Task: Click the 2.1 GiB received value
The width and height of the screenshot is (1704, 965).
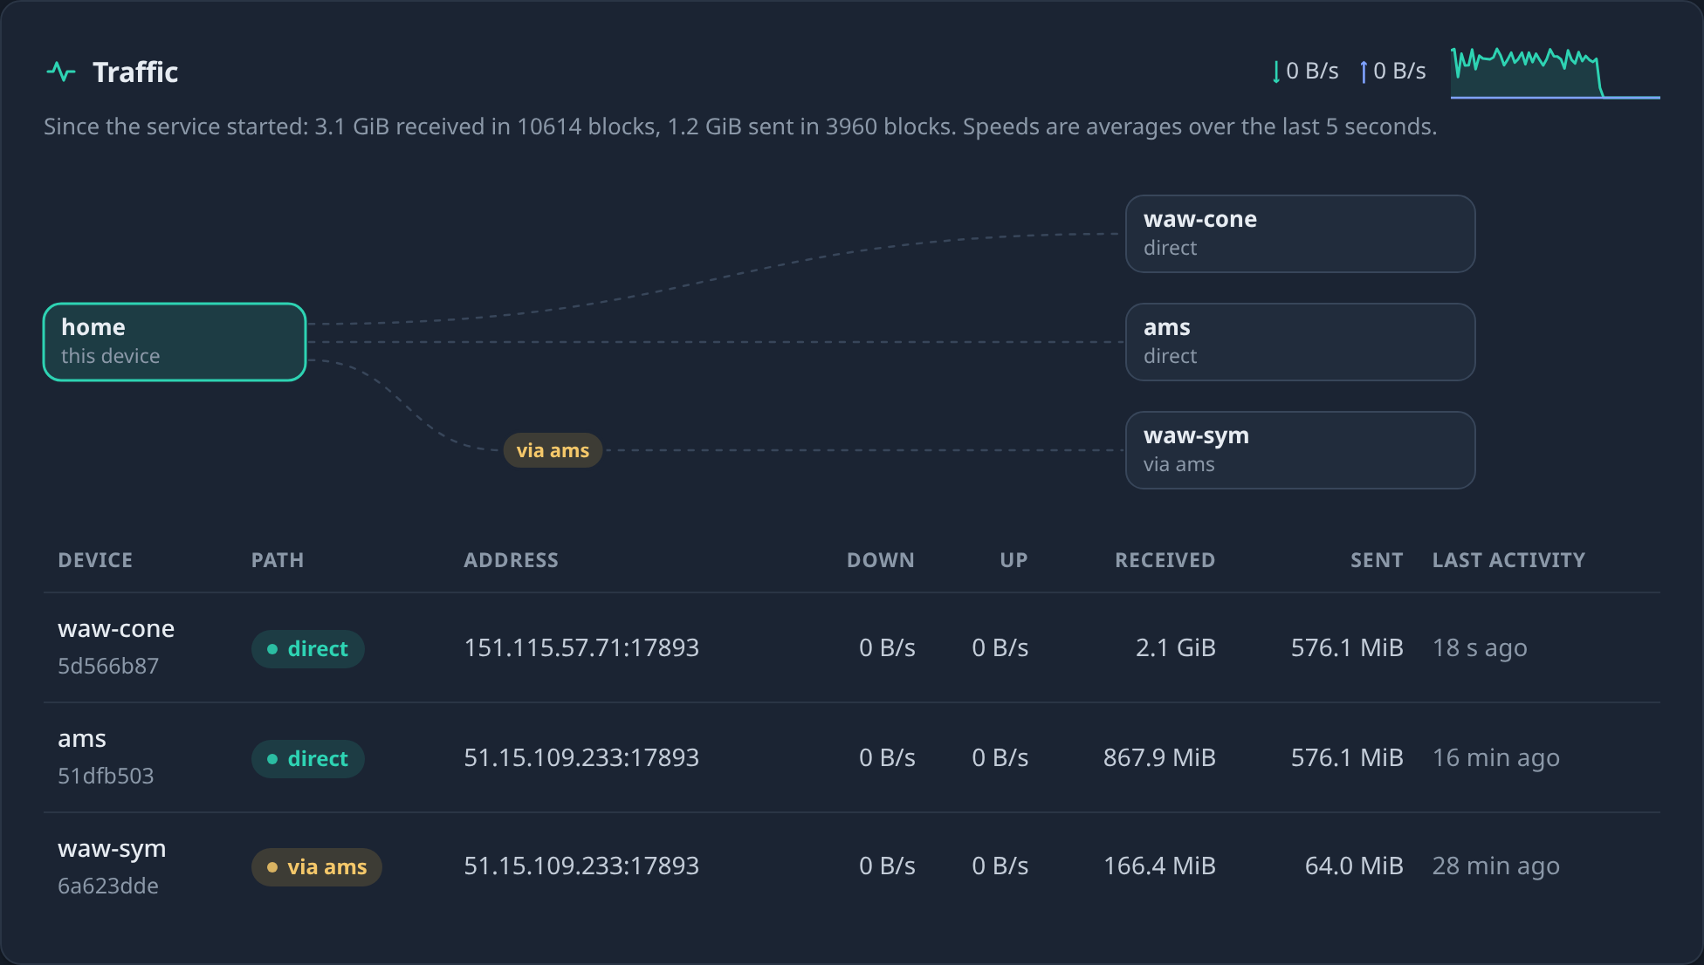Action: coord(1175,647)
